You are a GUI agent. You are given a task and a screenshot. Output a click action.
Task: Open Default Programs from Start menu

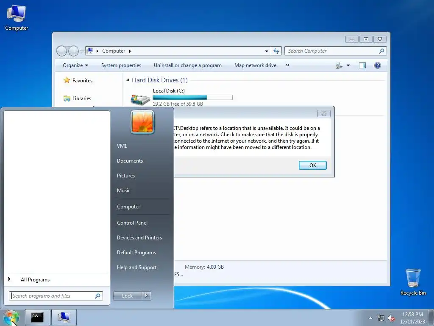click(x=136, y=253)
